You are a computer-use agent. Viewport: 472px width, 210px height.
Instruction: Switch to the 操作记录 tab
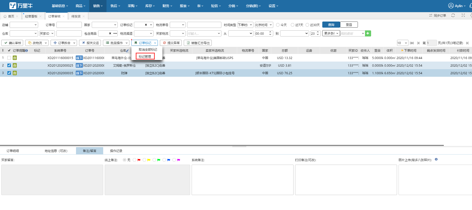click(x=116, y=151)
